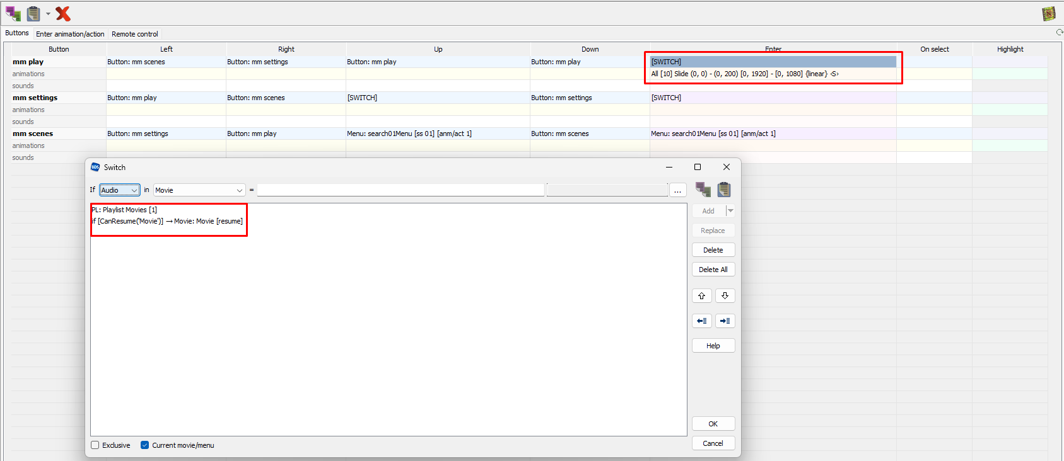Move the selected switch entry down
1064x461 pixels.
725,296
